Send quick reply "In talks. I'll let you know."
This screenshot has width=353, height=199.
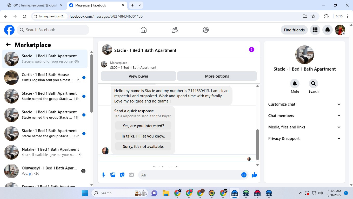(143, 136)
